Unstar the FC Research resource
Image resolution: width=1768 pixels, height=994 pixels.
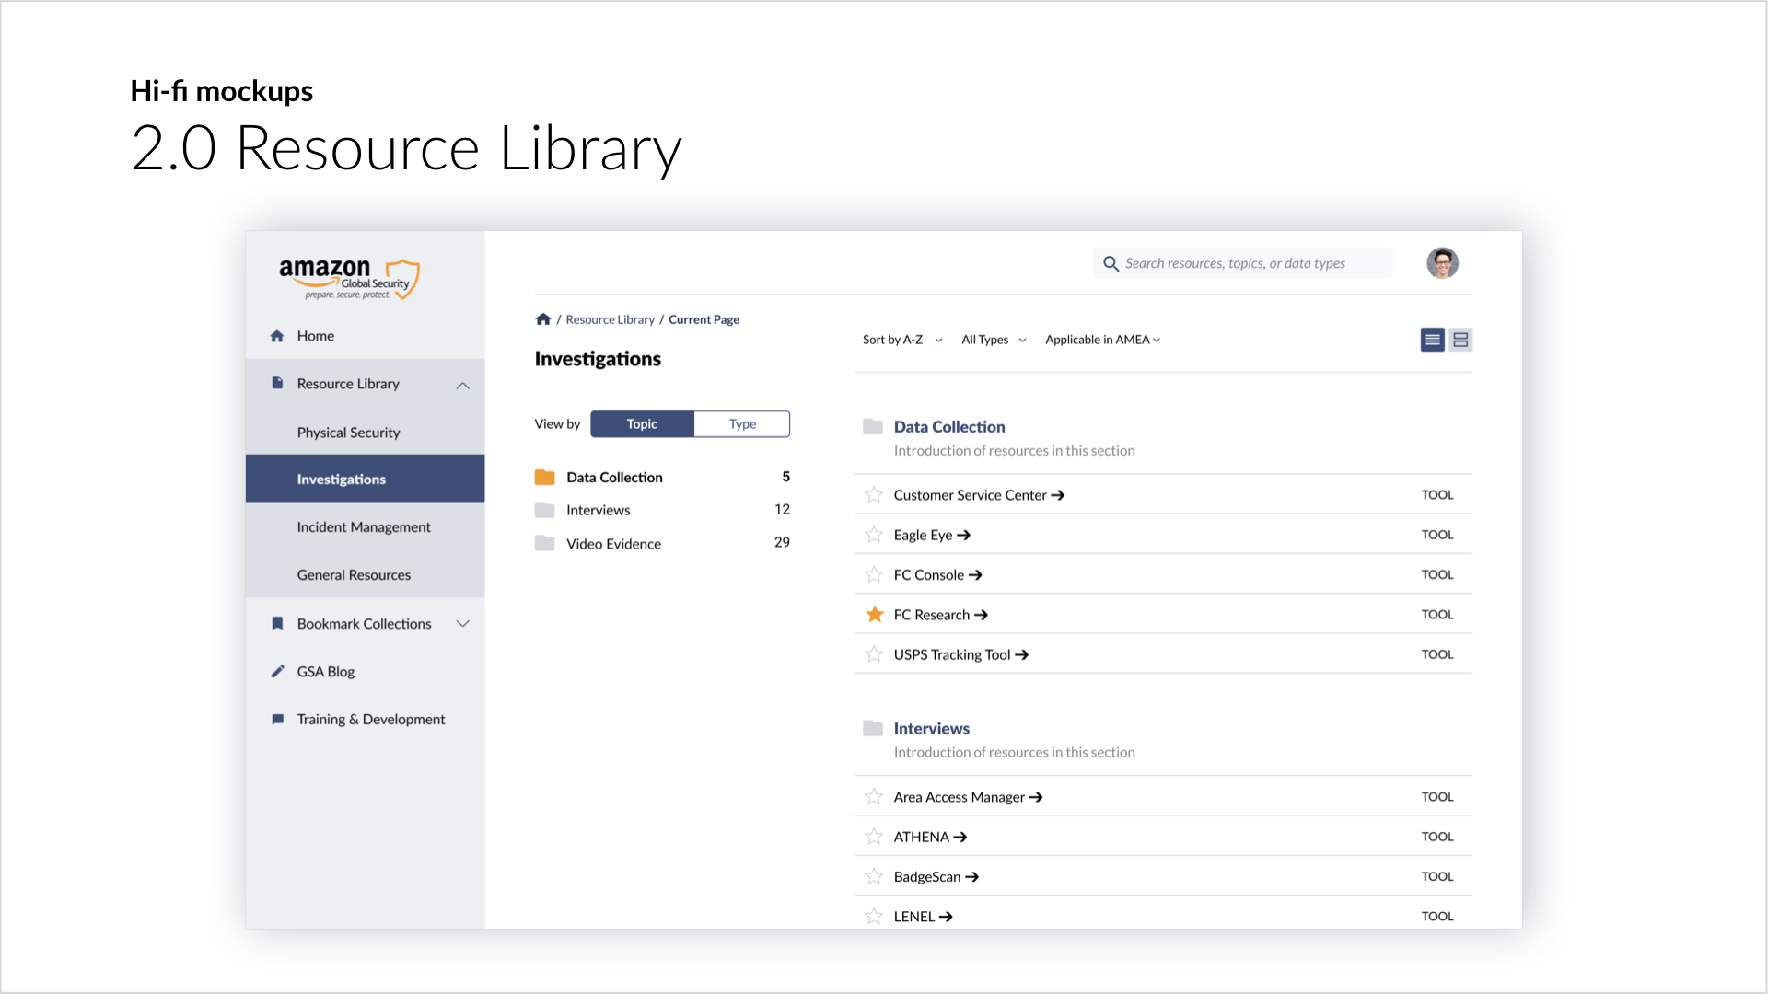click(874, 614)
